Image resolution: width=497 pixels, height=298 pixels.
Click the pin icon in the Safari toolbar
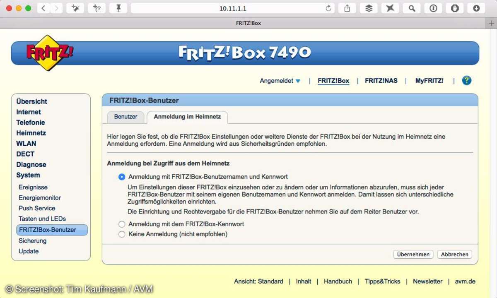click(x=118, y=8)
